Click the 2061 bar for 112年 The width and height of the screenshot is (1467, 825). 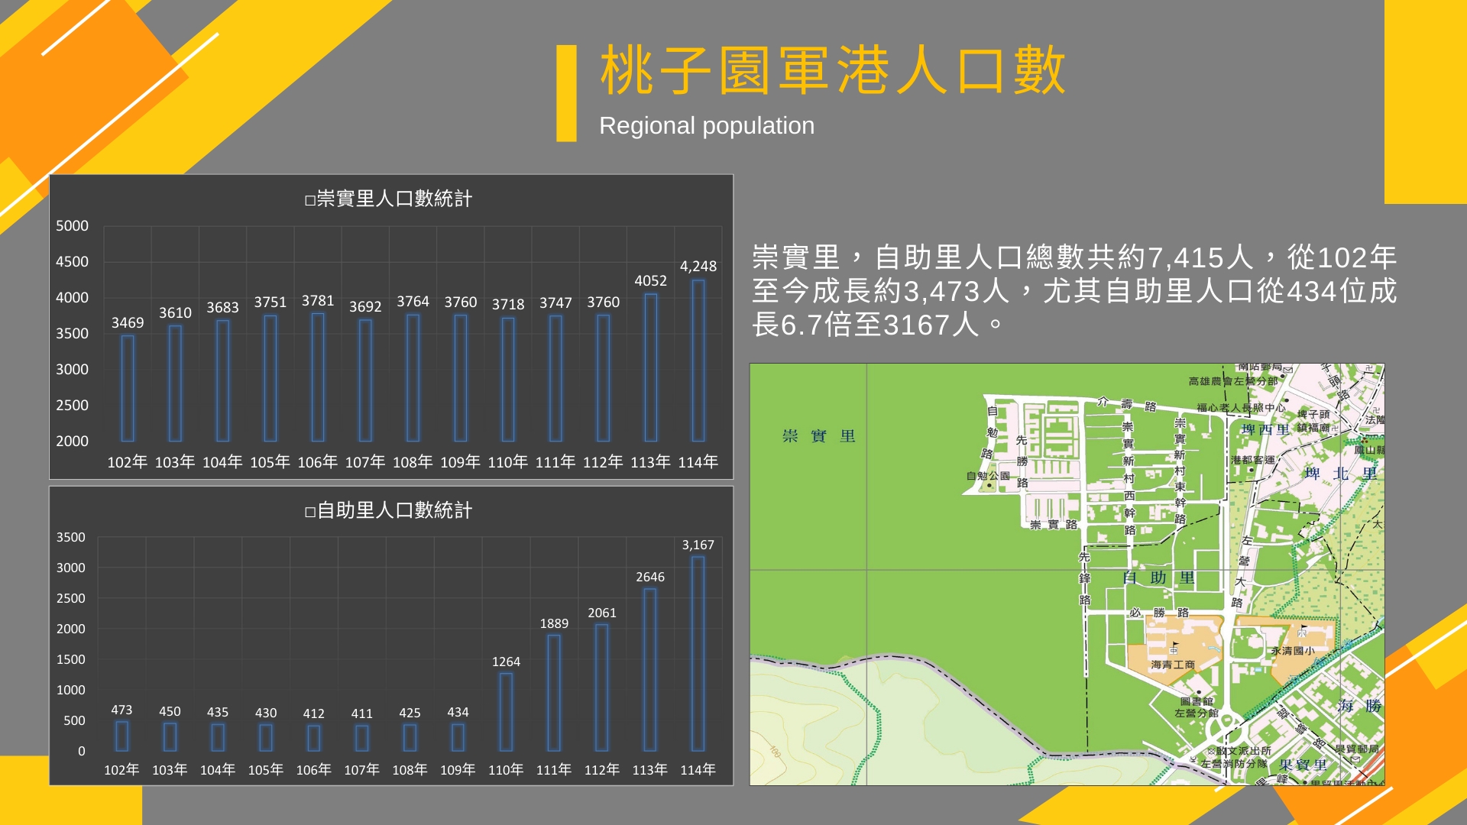click(602, 687)
